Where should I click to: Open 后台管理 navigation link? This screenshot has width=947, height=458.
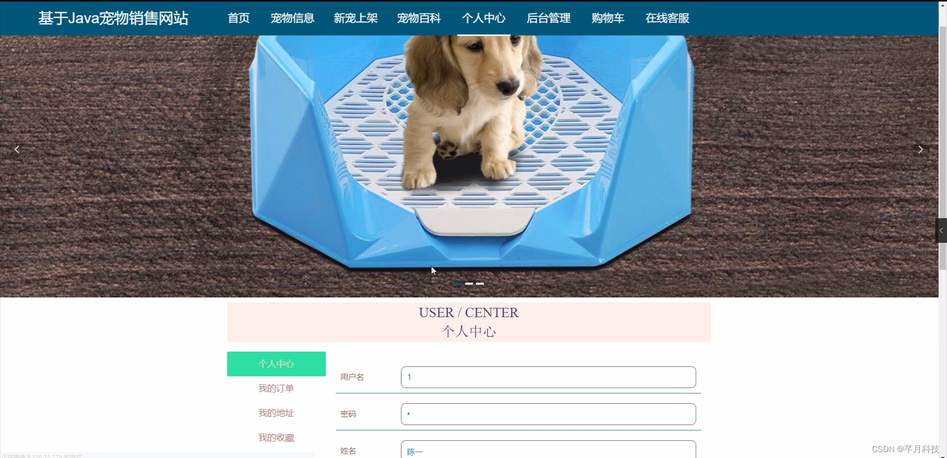point(548,18)
